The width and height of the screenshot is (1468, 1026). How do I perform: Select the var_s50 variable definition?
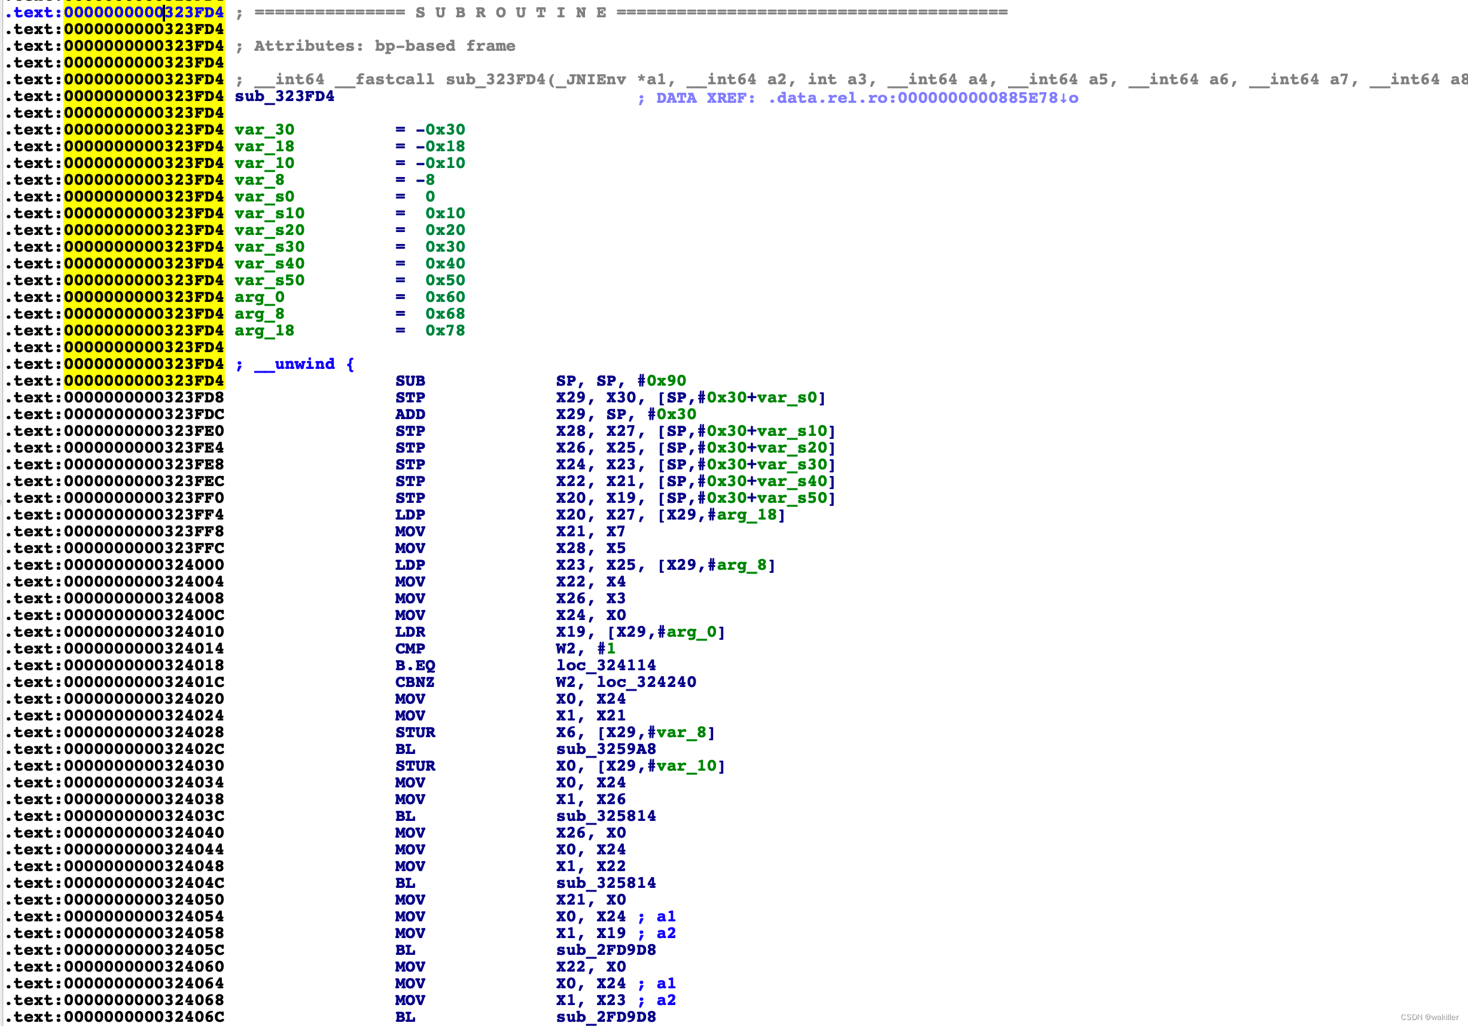[269, 280]
